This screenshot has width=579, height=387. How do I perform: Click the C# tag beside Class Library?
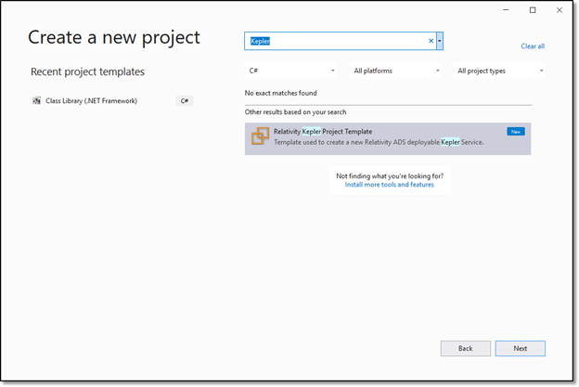pos(185,101)
